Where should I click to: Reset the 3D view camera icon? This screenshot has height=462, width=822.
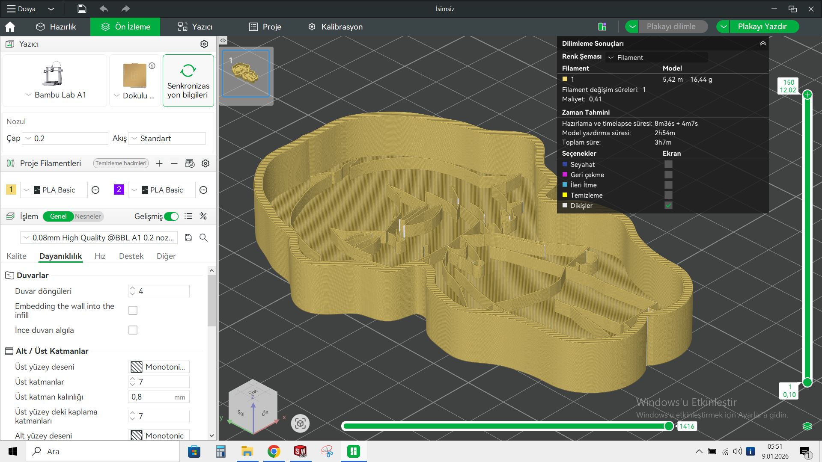[x=300, y=423]
